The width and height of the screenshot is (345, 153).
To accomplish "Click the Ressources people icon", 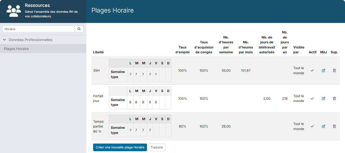I will pyautogui.click(x=14, y=11).
